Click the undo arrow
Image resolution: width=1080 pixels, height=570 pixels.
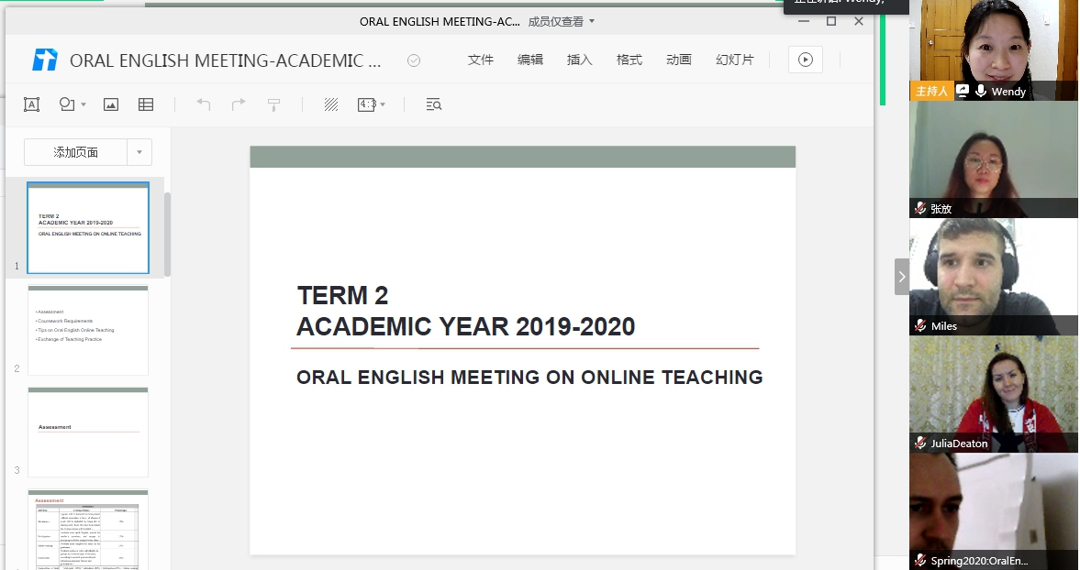(204, 104)
